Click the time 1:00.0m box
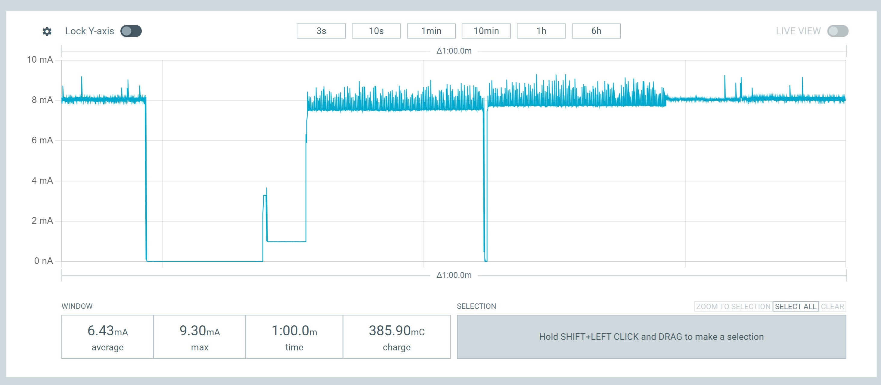 pos(294,337)
